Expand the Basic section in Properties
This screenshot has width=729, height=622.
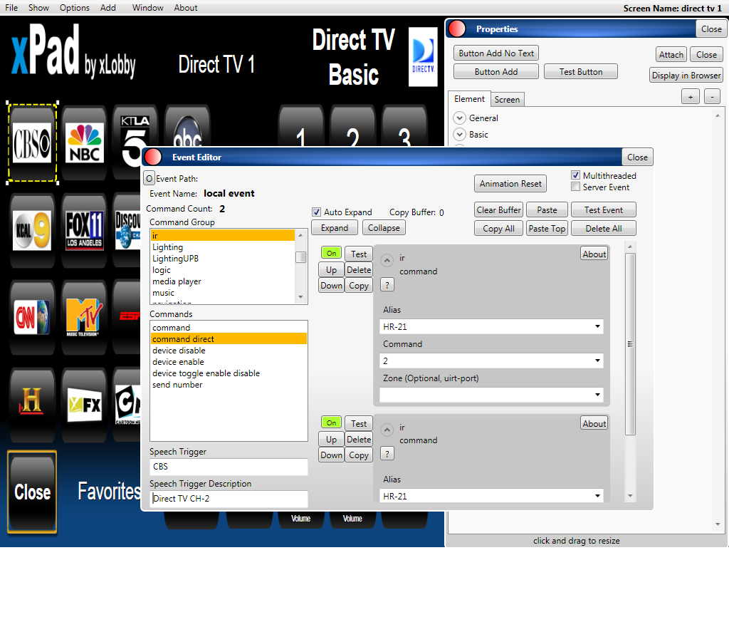click(x=459, y=135)
